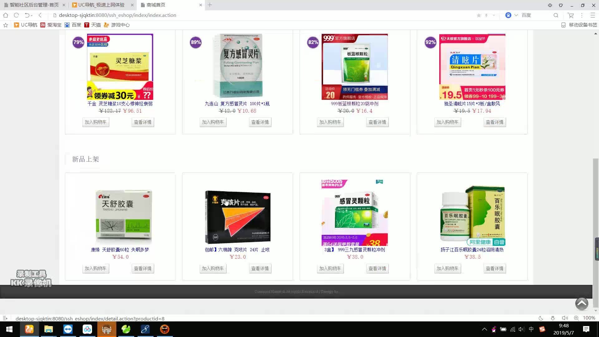
Task: Click the back-to-top round arrow button
Action: tap(582, 303)
